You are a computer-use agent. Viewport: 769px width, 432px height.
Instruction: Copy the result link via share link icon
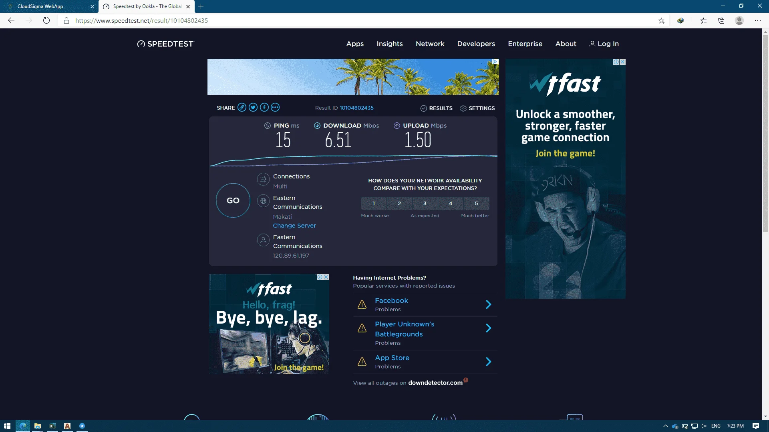[x=242, y=107]
